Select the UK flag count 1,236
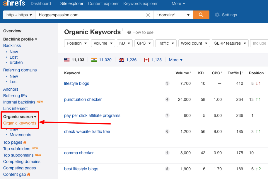The height and width of the screenshot is (179, 268). point(128,60)
